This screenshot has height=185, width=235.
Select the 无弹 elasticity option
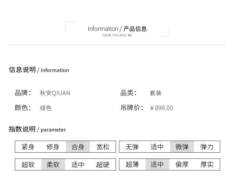click(132, 147)
